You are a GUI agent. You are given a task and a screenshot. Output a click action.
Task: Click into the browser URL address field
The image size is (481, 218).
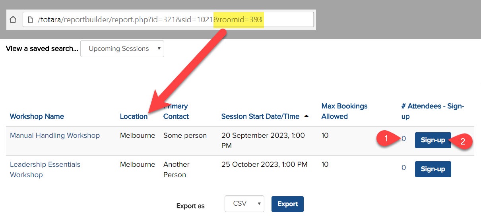(167, 19)
